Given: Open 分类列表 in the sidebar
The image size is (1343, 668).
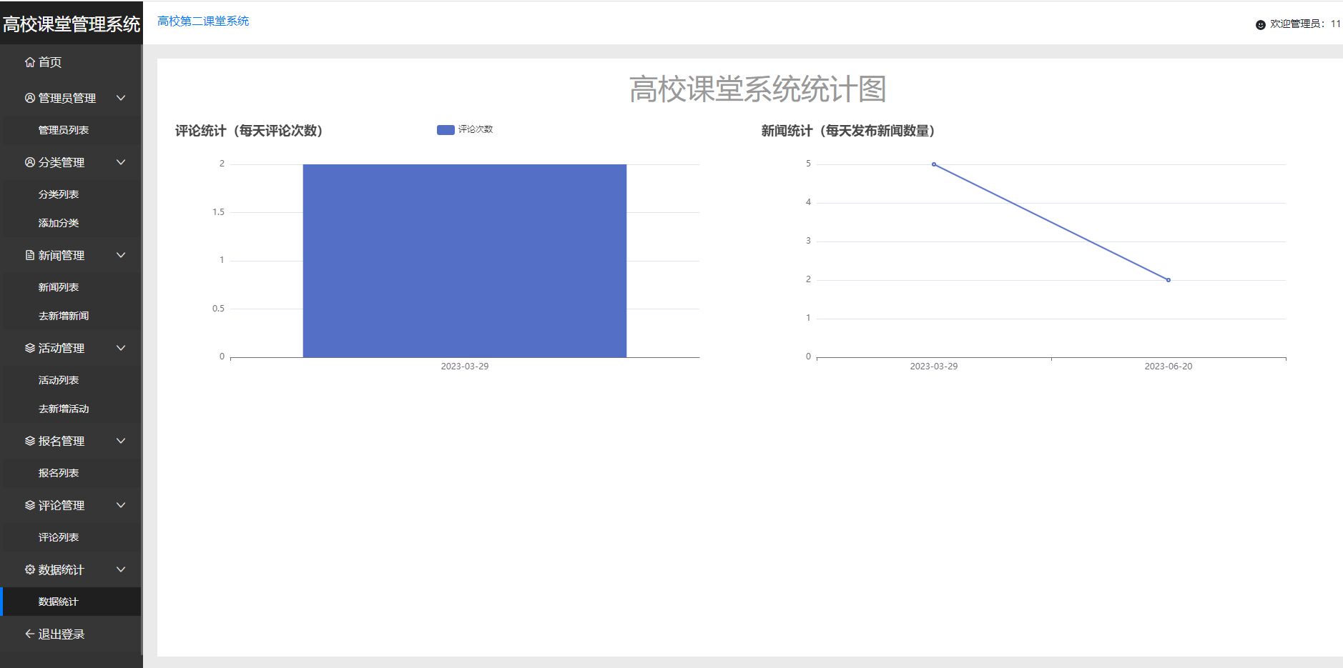Looking at the screenshot, I should click(x=72, y=194).
